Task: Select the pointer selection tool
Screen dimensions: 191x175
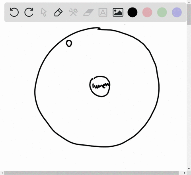Action: [44, 12]
